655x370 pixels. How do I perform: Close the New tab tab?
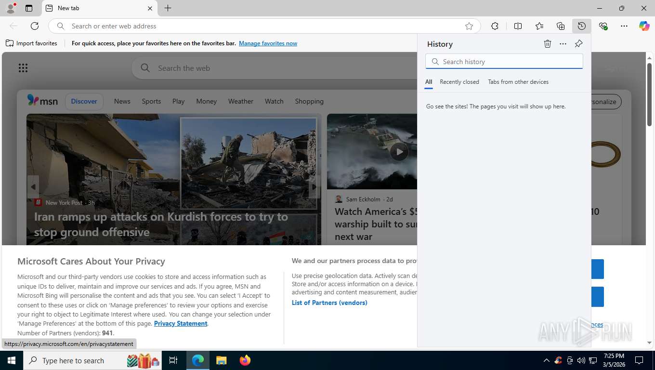[150, 8]
